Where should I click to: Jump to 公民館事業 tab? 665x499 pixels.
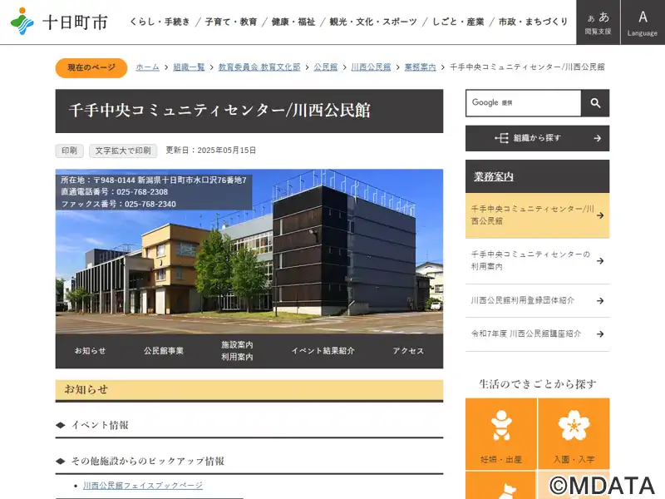[x=163, y=351]
